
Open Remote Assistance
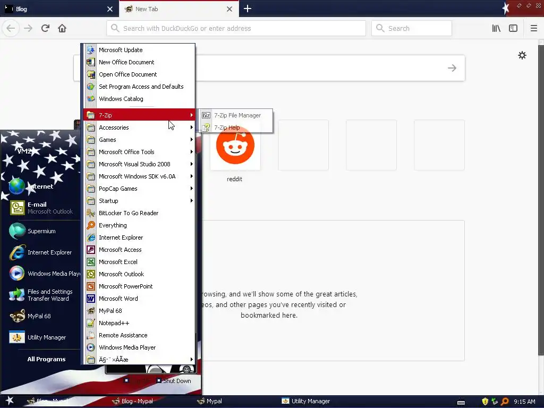139,335
